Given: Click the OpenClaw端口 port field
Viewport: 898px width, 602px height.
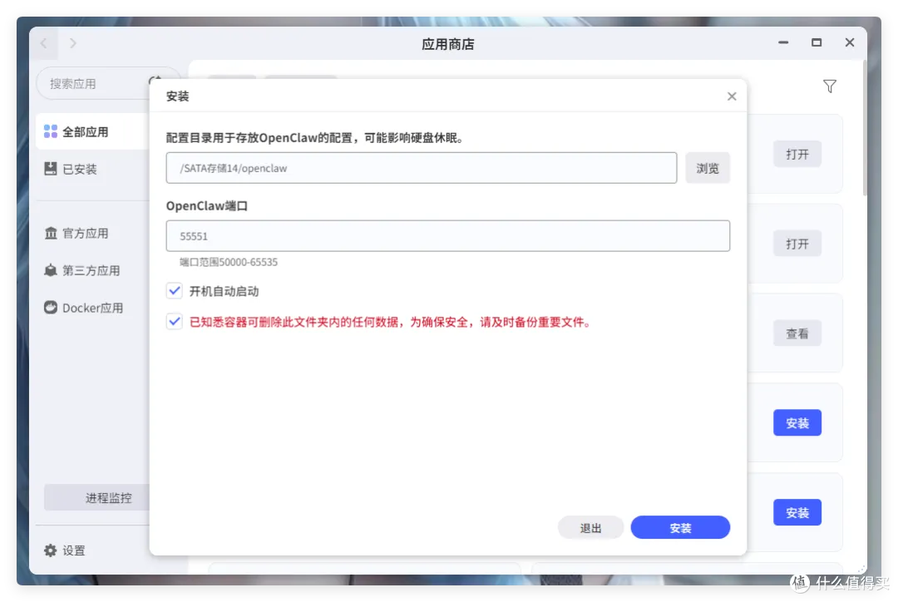Looking at the screenshot, I should point(448,236).
